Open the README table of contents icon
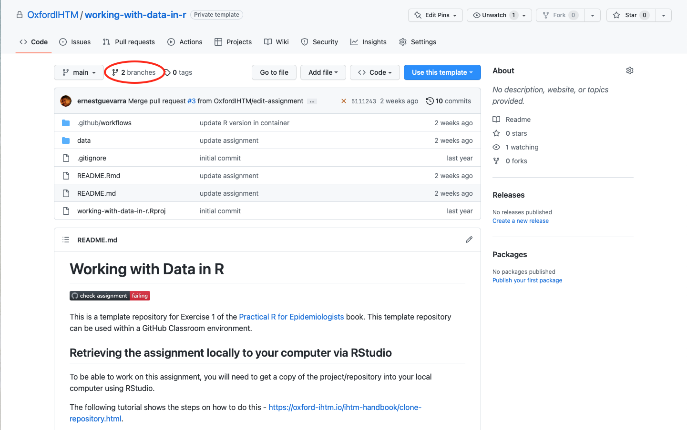Image resolution: width=687 pixels, height=430 pixels. tap(66, 240)
